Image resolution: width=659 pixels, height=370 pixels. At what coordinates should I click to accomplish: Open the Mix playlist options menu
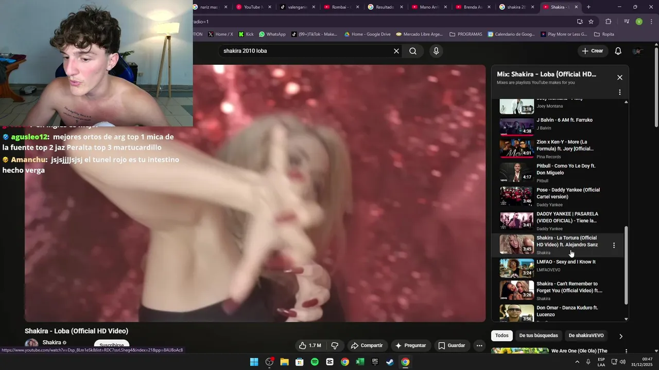click(x=620, y=92)
